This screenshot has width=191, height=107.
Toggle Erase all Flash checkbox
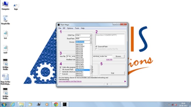96,46
